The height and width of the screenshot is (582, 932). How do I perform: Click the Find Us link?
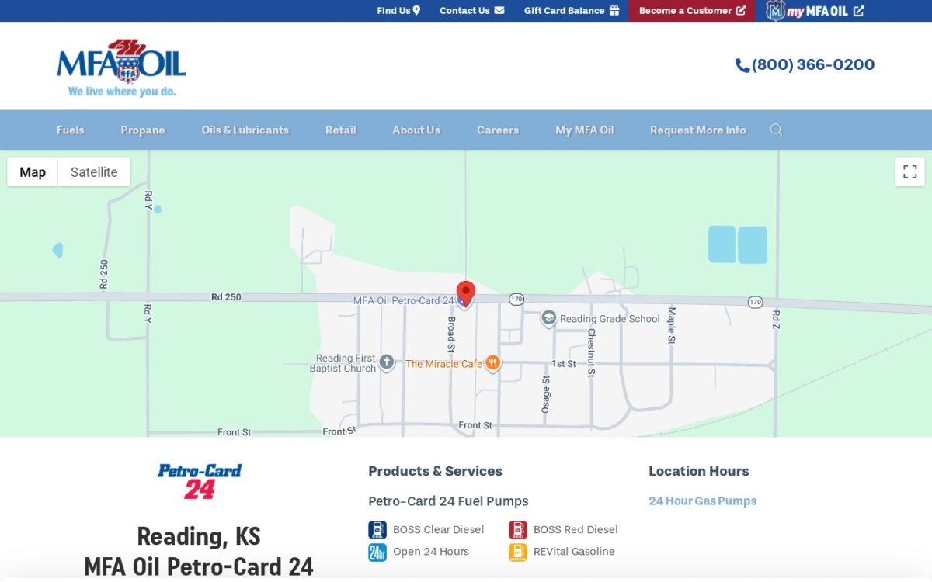[x=398, y=10]
